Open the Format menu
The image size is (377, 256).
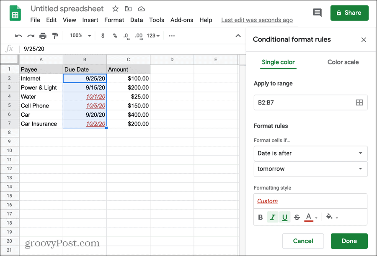click(x=114, y=20)
